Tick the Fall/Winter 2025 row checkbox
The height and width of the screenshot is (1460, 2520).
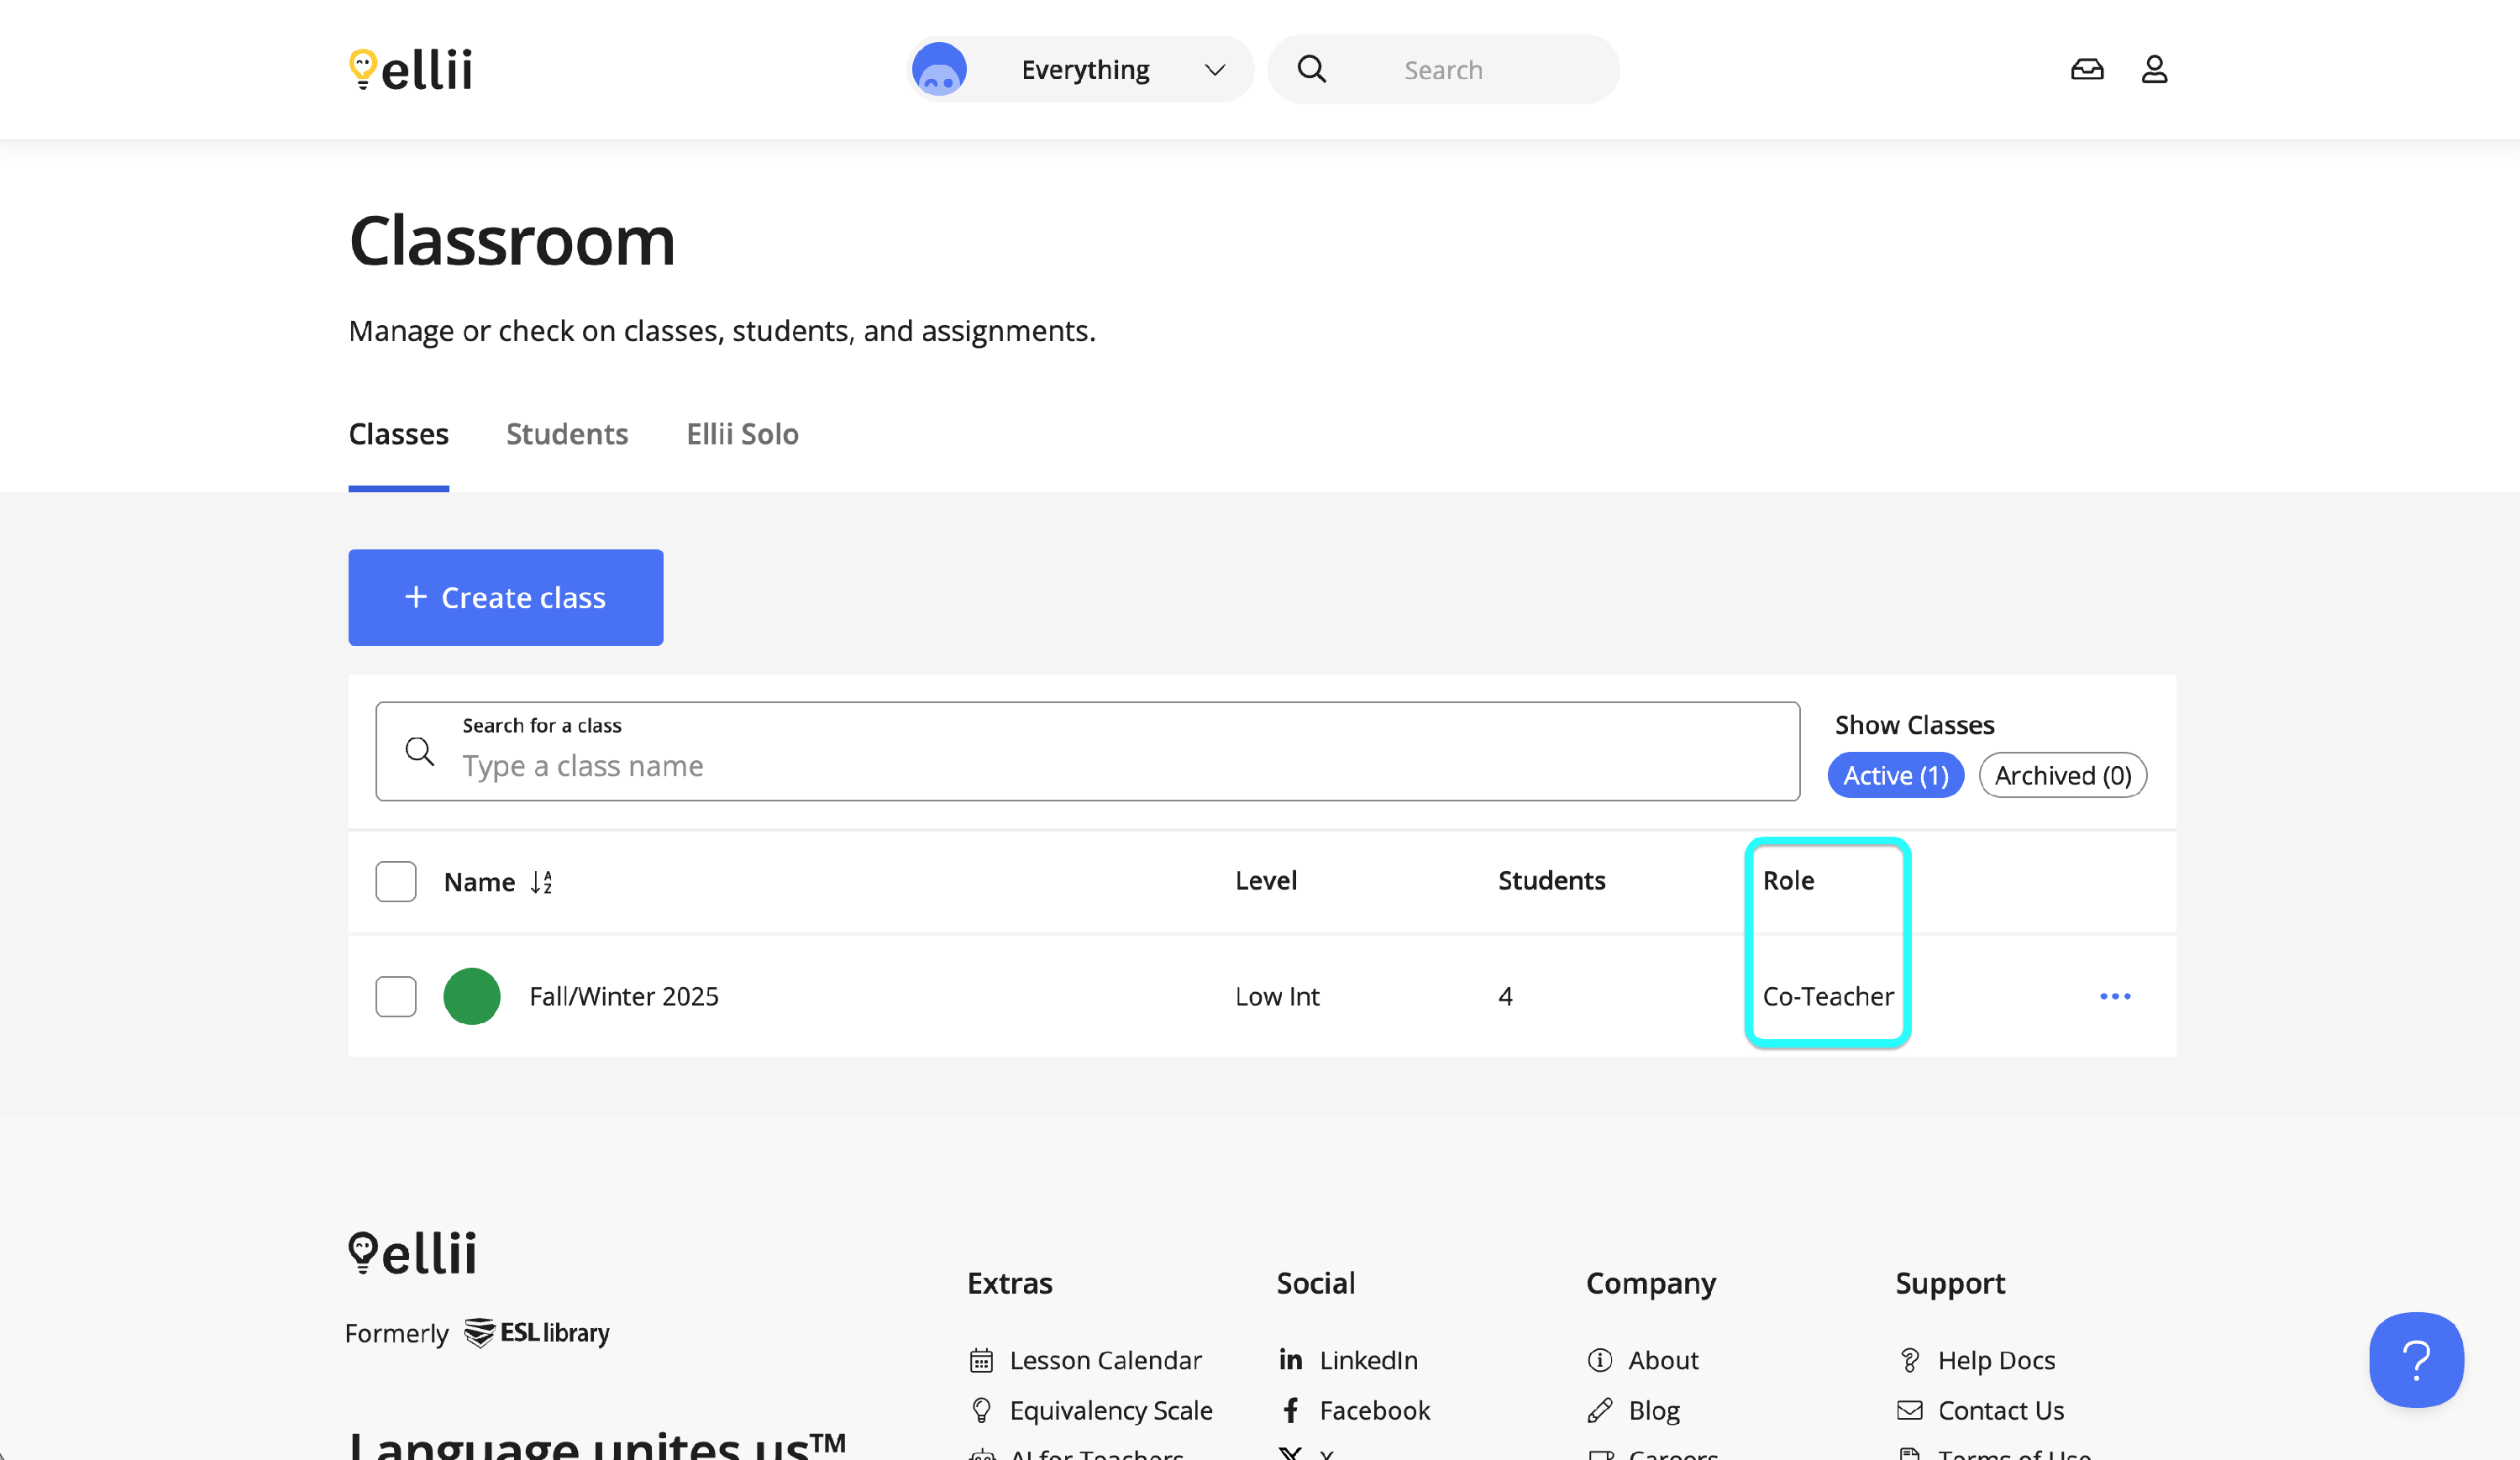coord(396,997)
